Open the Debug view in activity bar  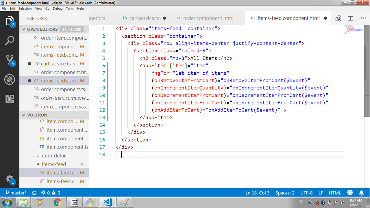(x=10, y=80)
